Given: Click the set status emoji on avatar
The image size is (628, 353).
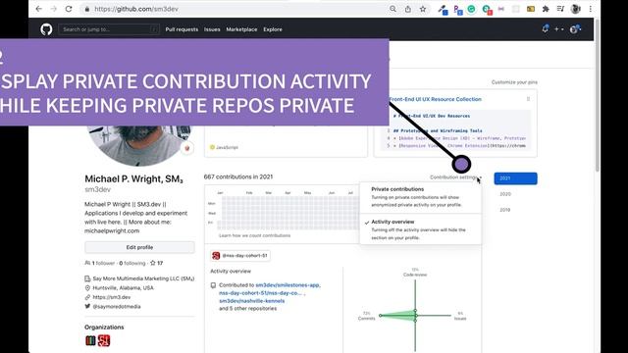Looking at the screenshot, I should tap(186, 148).
